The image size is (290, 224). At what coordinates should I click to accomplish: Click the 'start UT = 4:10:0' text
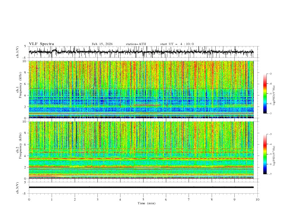[177, 44]
